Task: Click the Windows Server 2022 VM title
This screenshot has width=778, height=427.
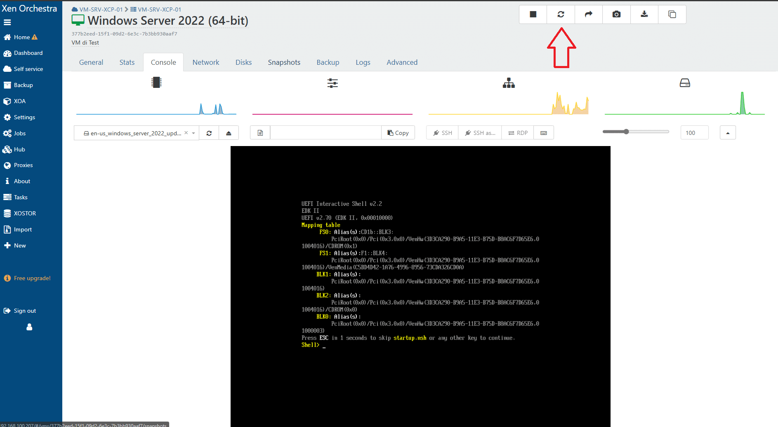Action: pyautogui.click(x=168, y=21)
